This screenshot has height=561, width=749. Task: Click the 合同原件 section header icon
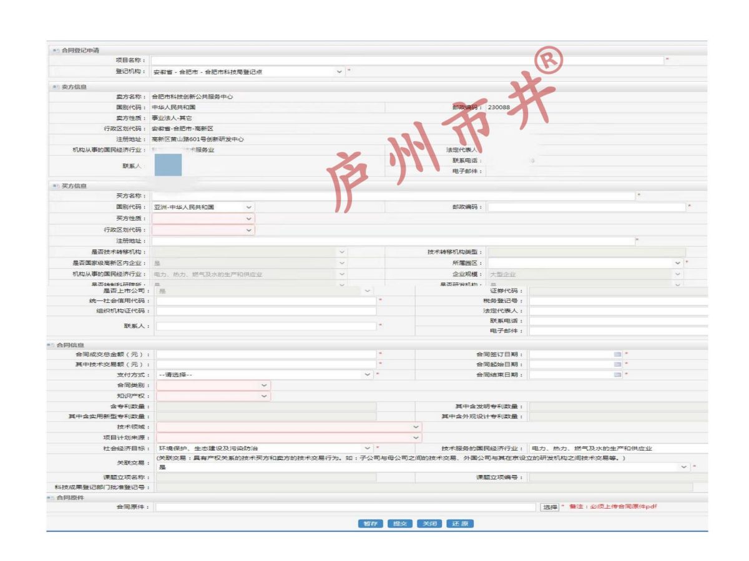(x=51, y=497)
